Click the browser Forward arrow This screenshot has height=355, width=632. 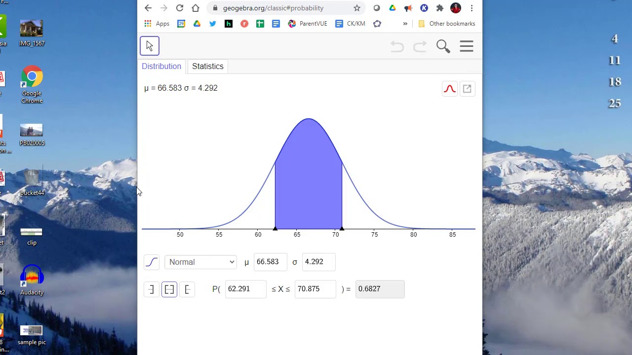[164, 8]
